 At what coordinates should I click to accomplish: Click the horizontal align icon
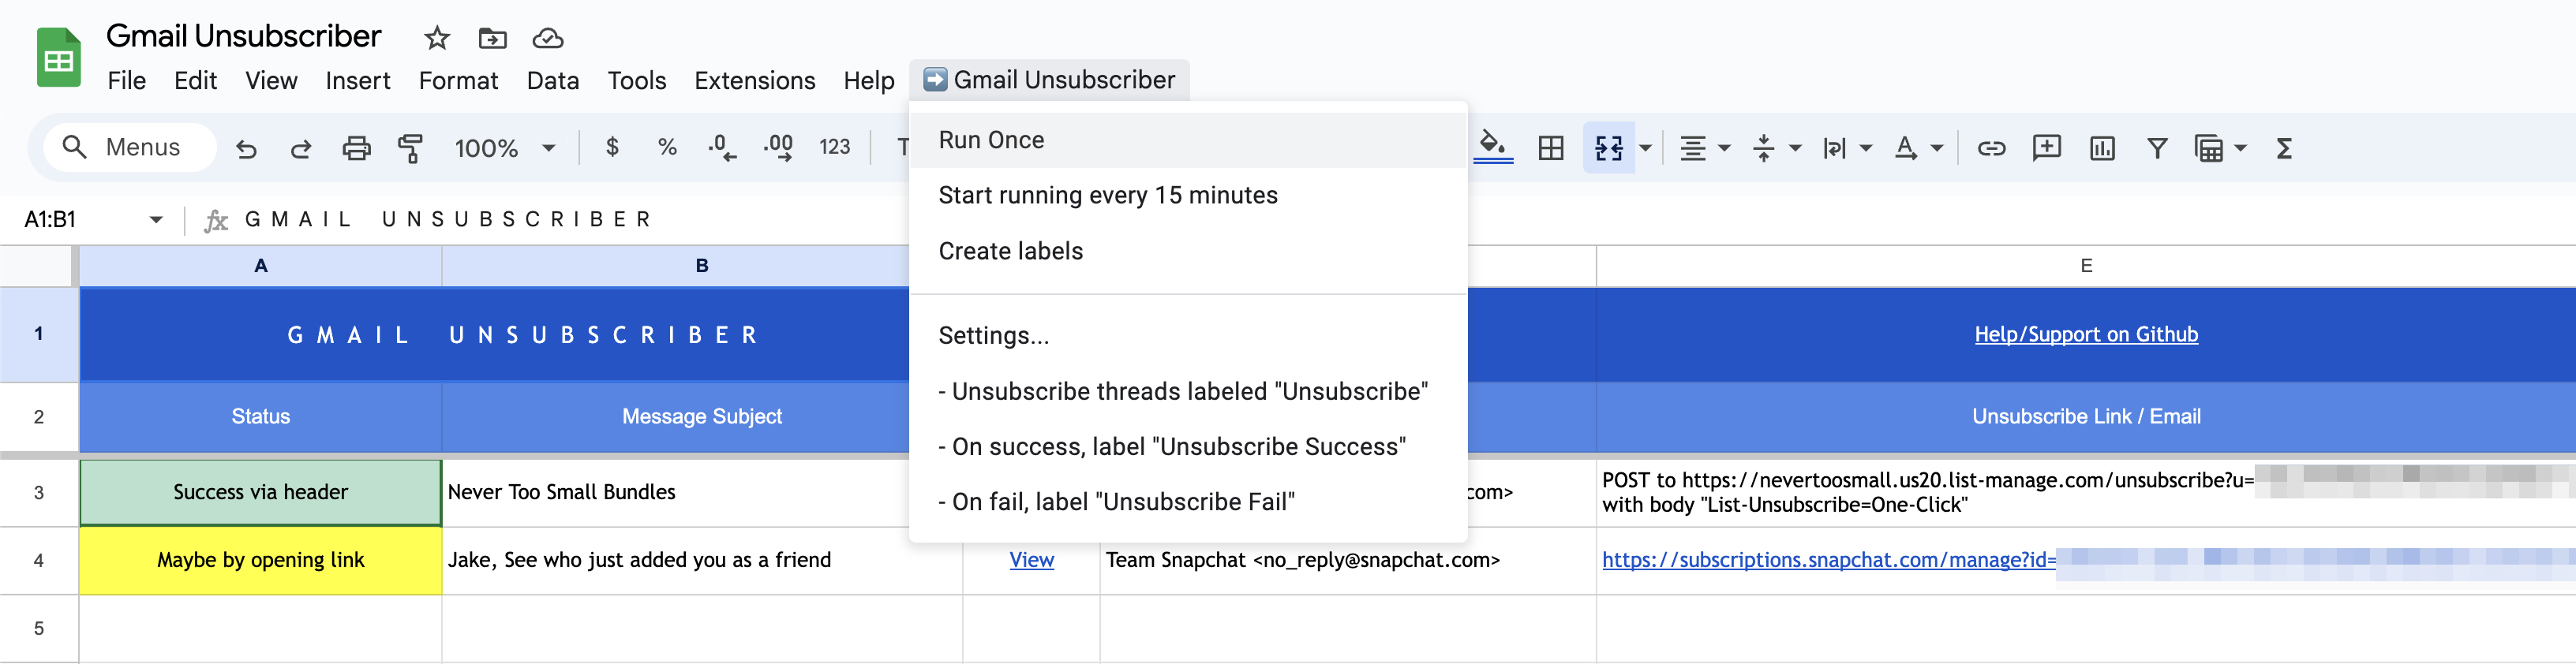coord(1693,147)
